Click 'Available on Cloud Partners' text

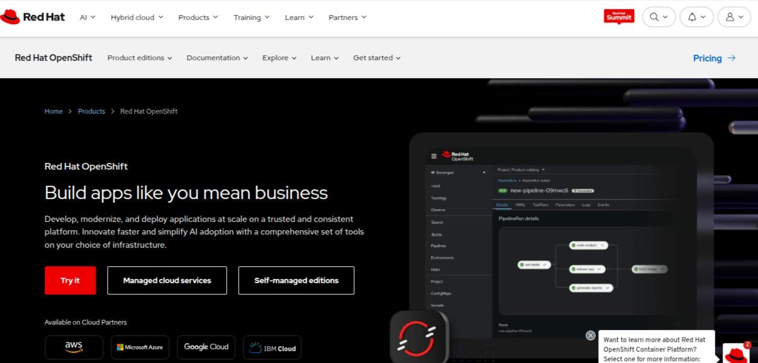(86, 322)
